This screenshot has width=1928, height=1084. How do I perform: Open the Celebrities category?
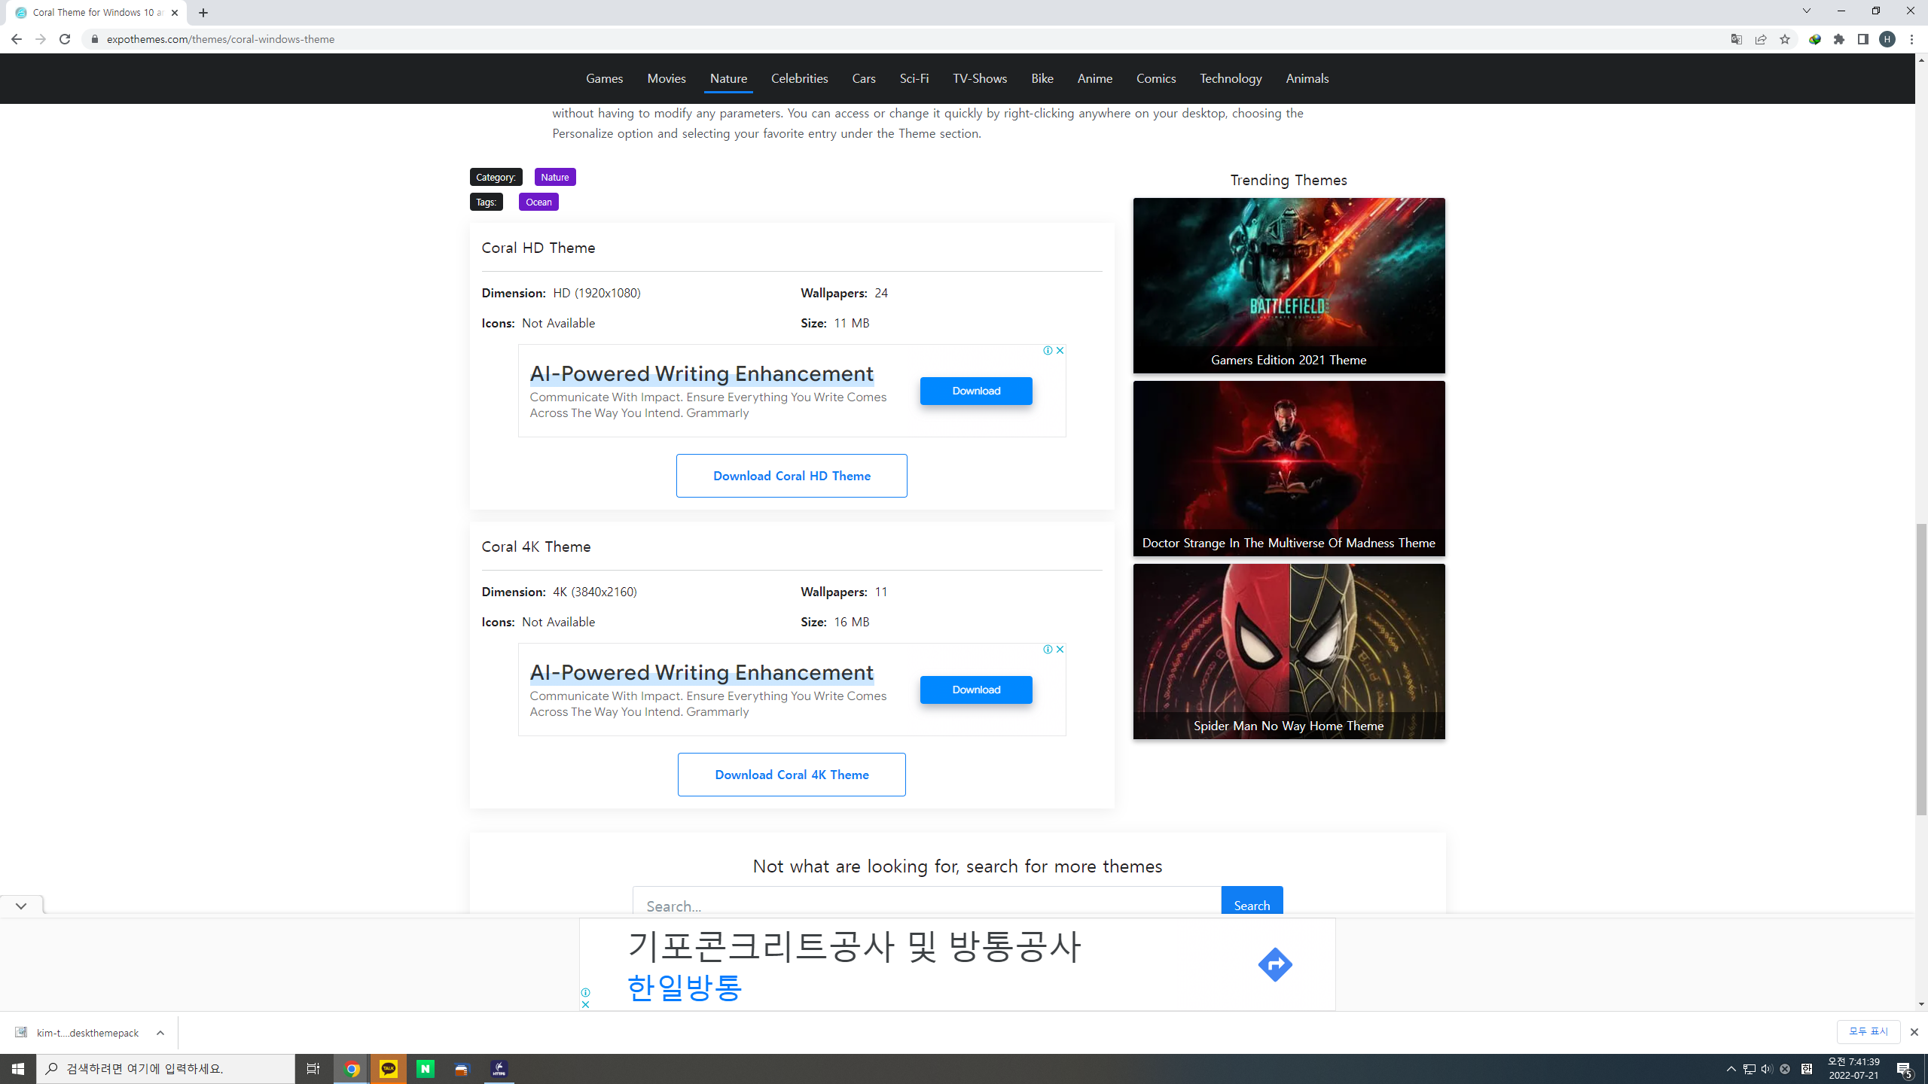pyautogui.click(x=799, y=78)
